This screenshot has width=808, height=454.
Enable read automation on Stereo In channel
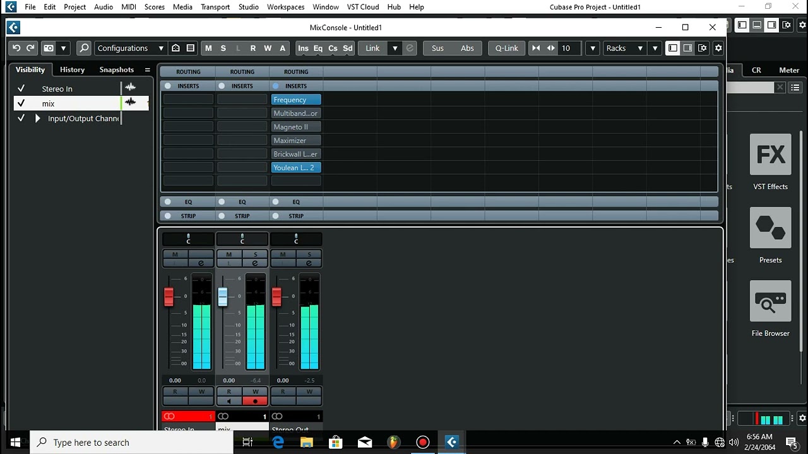(175, 392)
